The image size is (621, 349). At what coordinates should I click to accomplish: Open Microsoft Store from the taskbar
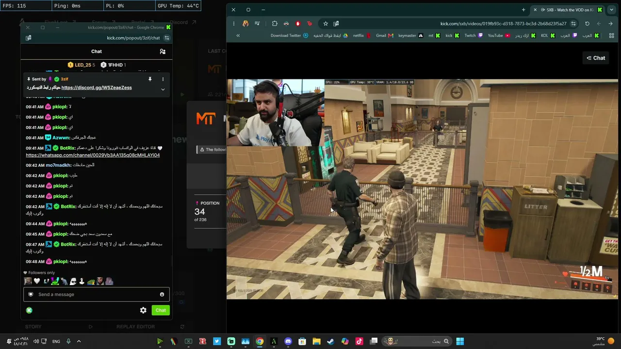[302, 341]
